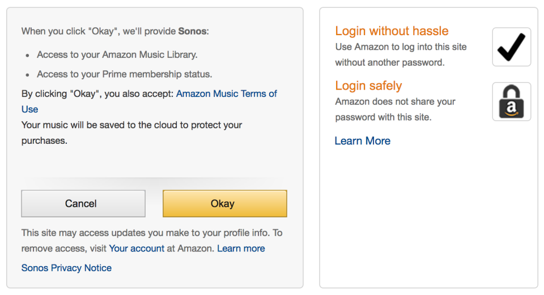Click the bold Sonos name in header
Viewport: 544px width, 295px height.
192,31
